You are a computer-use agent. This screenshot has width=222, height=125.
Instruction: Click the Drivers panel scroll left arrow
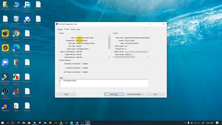point(113,57)
